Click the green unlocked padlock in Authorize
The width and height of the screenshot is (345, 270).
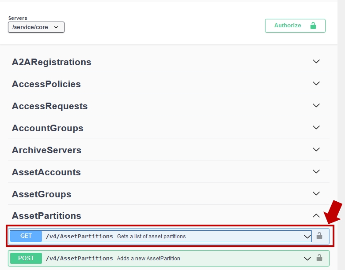pos(313,26)
